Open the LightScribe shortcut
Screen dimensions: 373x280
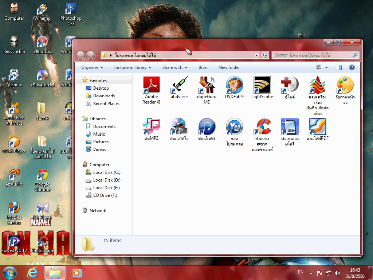[x=262, y=87]
